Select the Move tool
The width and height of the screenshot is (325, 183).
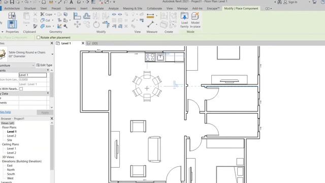point(77,24)
